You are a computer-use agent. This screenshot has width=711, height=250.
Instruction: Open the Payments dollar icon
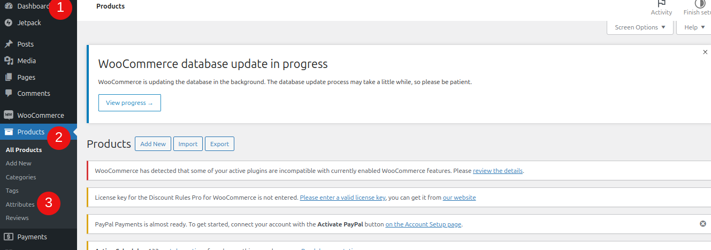click(x=9, y=237)
